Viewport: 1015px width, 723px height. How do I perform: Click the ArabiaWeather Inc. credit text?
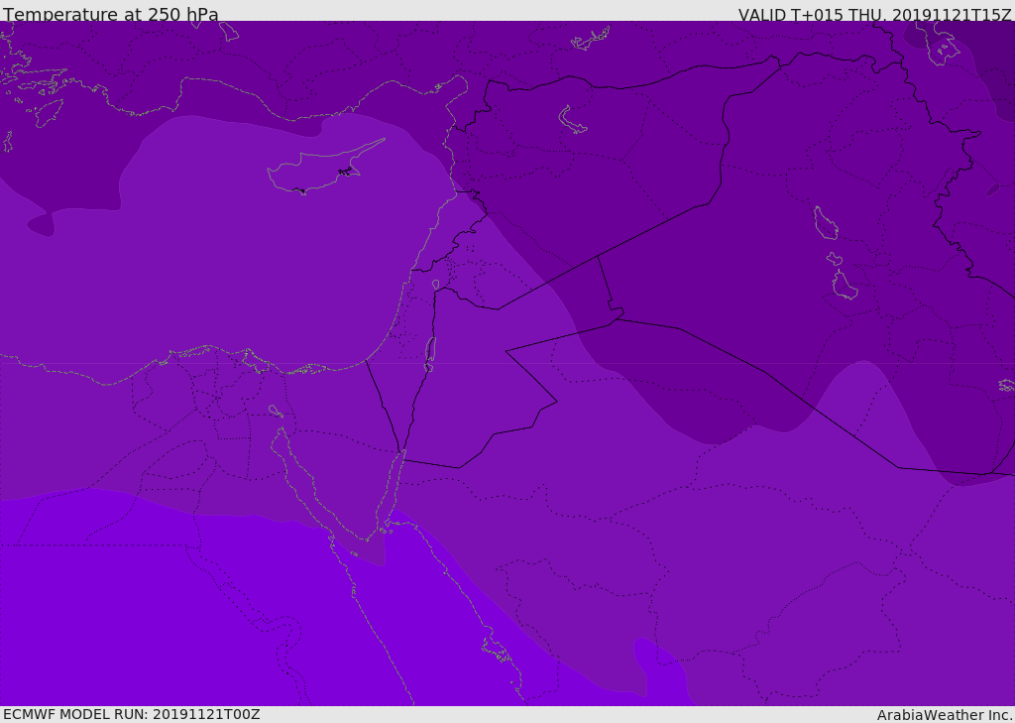point(945,715)
